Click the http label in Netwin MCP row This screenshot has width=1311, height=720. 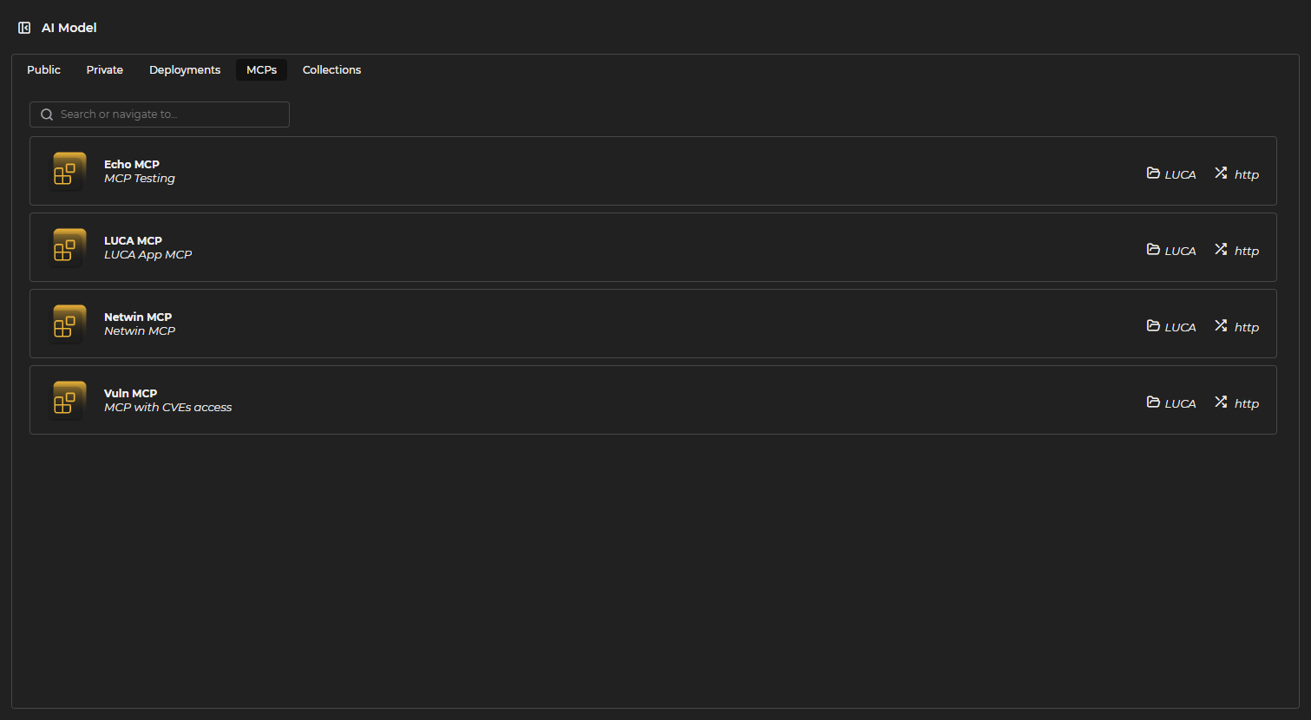point(1247,327)
